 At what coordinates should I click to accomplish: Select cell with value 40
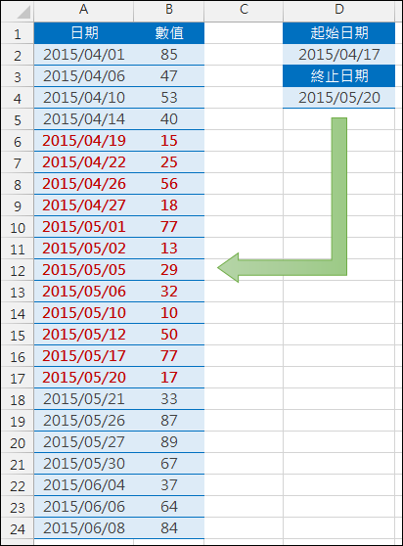pyautogui.click(x=169, y=119)
